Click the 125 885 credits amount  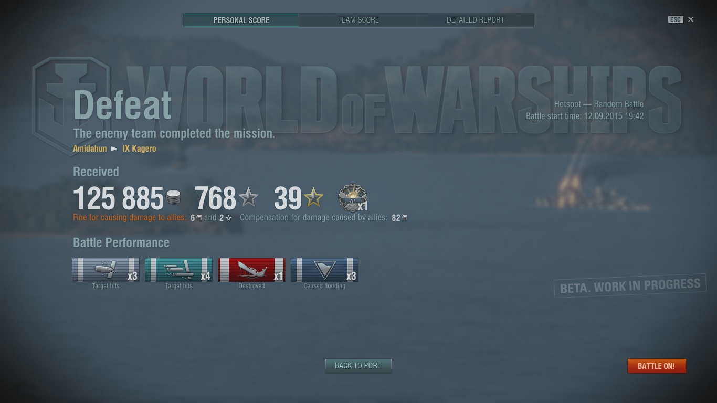[119, 198]
